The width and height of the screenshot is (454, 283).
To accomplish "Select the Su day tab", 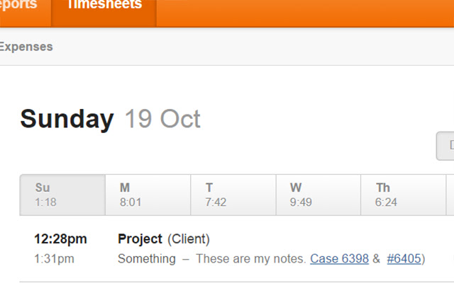I will [62, 195].
